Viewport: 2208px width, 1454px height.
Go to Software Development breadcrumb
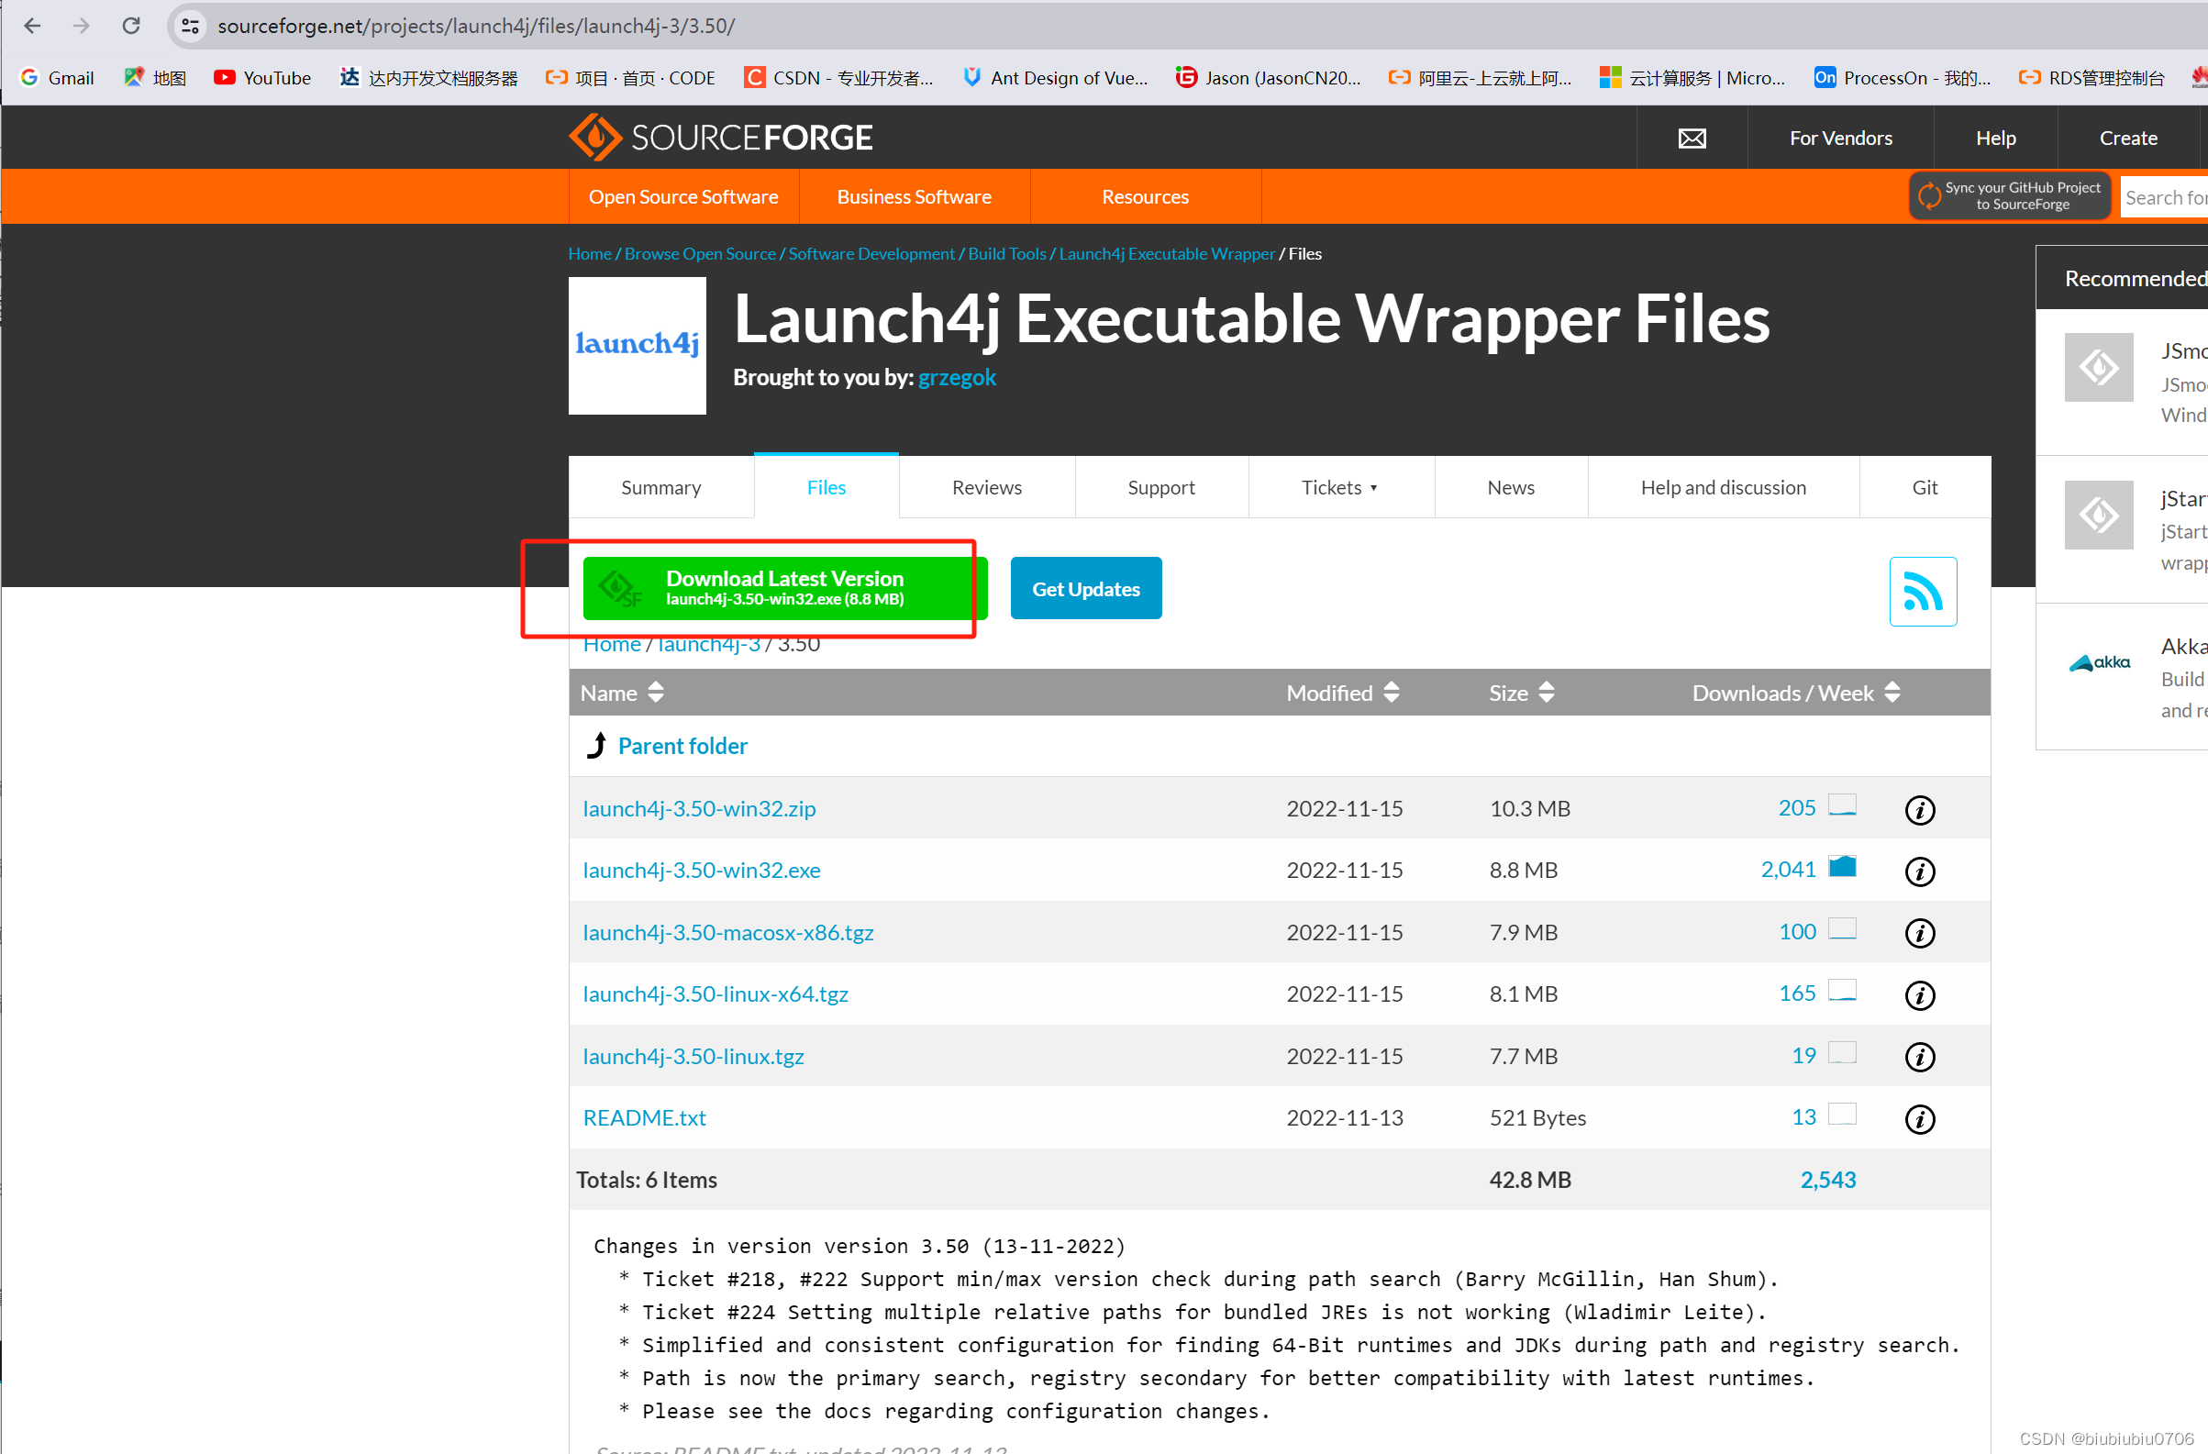tap(871, 253)
